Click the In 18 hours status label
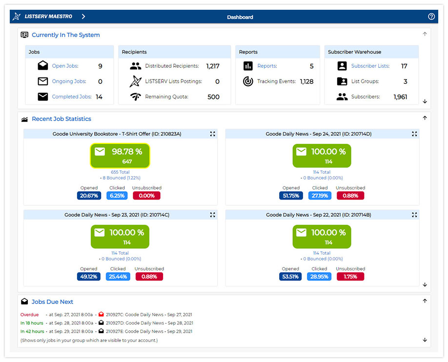Viewport: 448px width, 362px height. click(32, 323)
